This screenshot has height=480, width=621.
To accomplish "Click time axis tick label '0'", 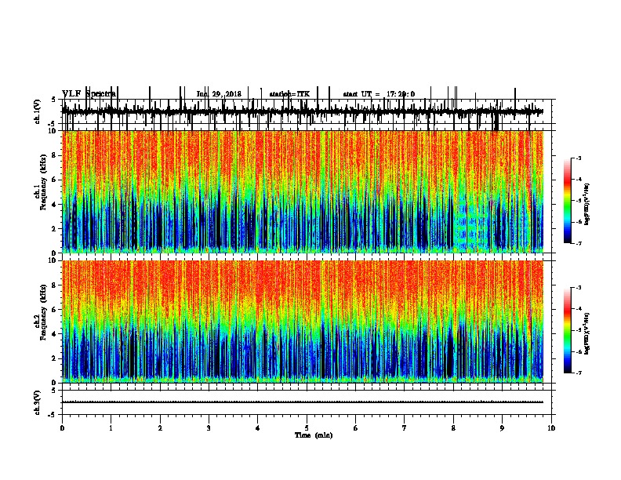I will point(62,428).
